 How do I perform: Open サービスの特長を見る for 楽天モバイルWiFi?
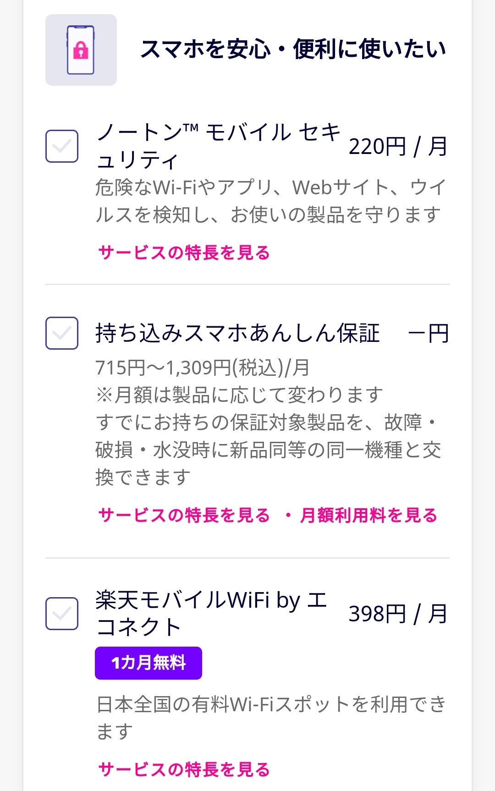pos(184,769)
